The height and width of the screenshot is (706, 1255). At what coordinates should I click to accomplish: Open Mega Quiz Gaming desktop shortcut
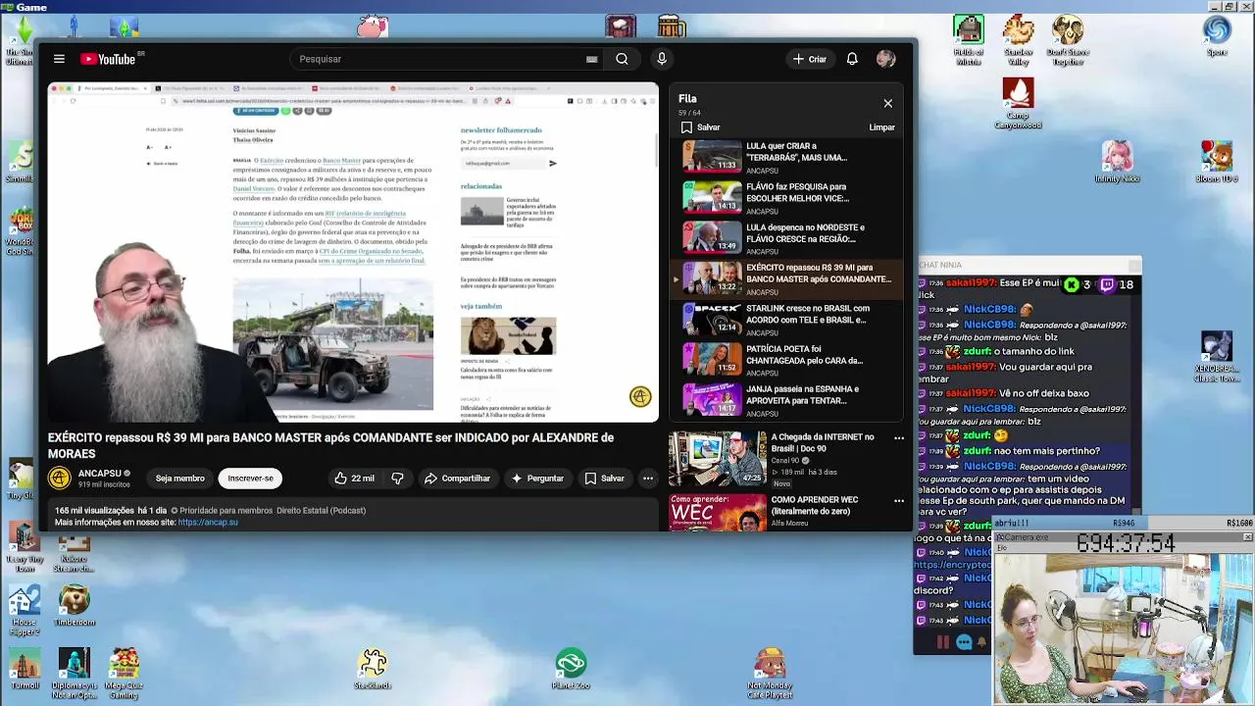[125, 674]
